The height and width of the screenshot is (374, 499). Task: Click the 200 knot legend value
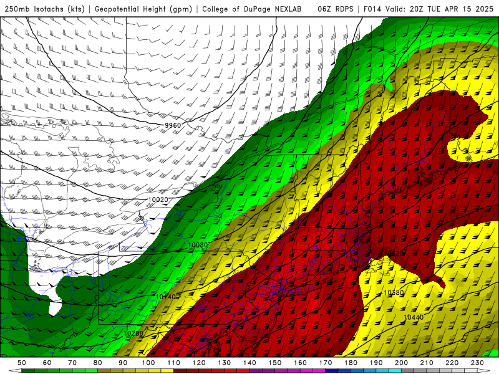(x=401, y=363)
